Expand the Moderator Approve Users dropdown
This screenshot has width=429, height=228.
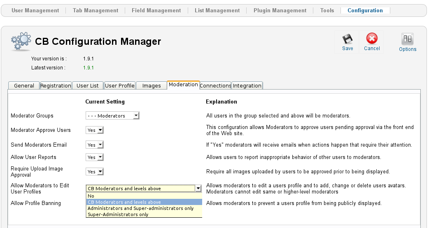click(95, 130)
